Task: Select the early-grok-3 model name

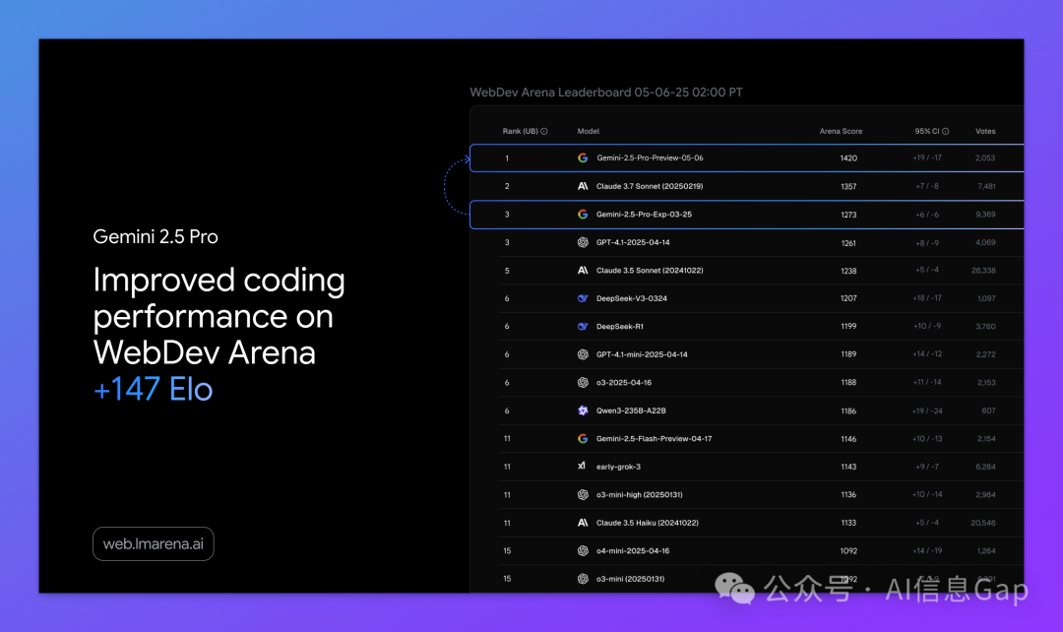Action: pos(618,467)
